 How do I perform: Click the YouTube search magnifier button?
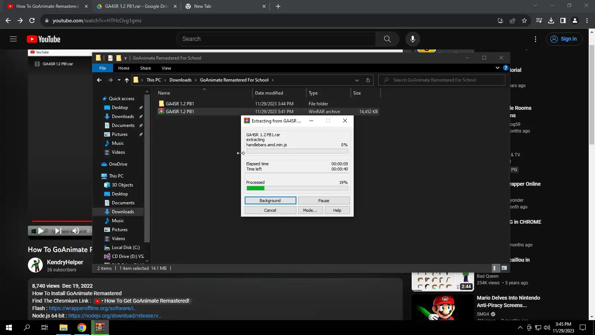387,39
